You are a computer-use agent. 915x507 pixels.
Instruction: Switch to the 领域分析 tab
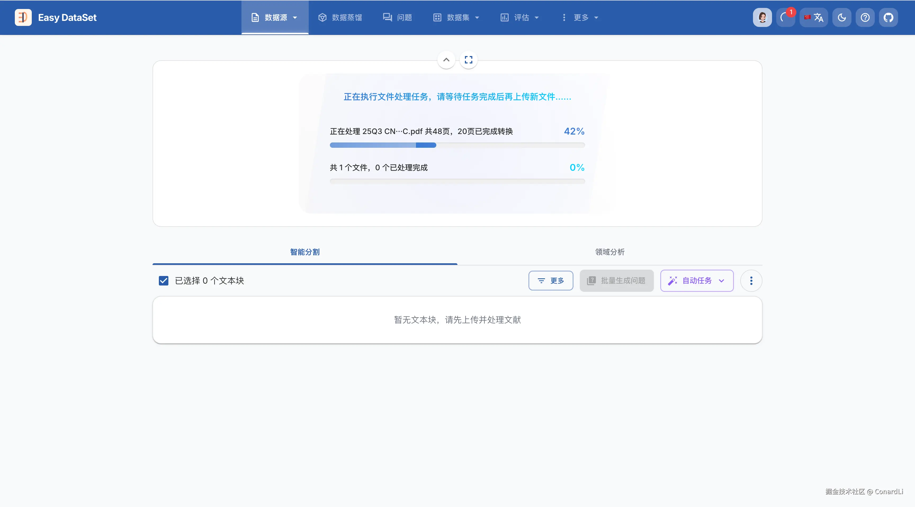(x=609, y=252)
